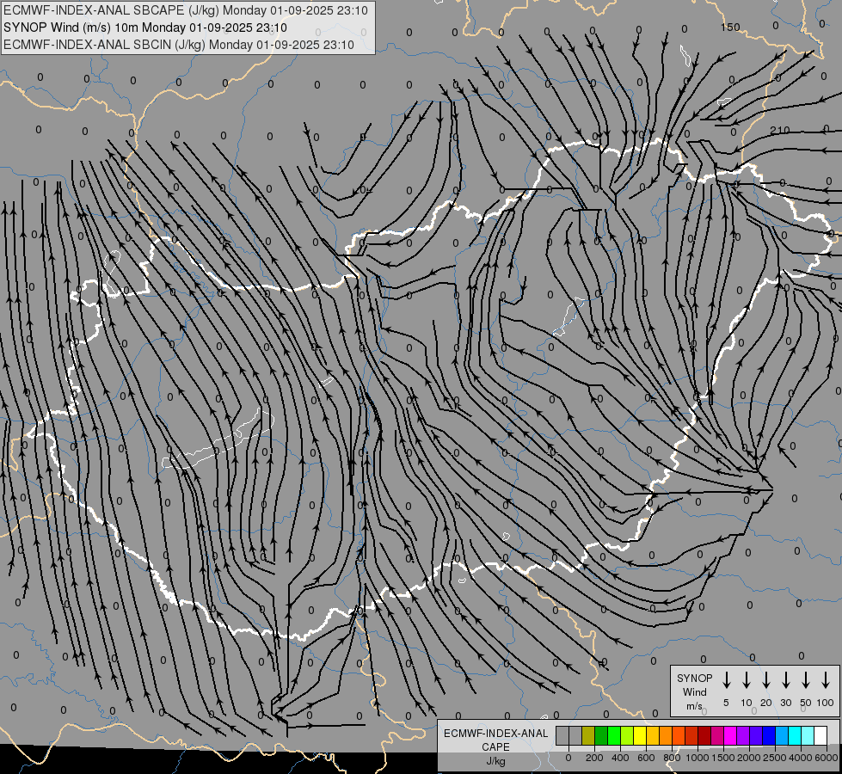Click the 400 label on CAPE scale
Image resolution: width=842 pixels, height=774 pixels.
pyautogui.click(x=620, y=758)
